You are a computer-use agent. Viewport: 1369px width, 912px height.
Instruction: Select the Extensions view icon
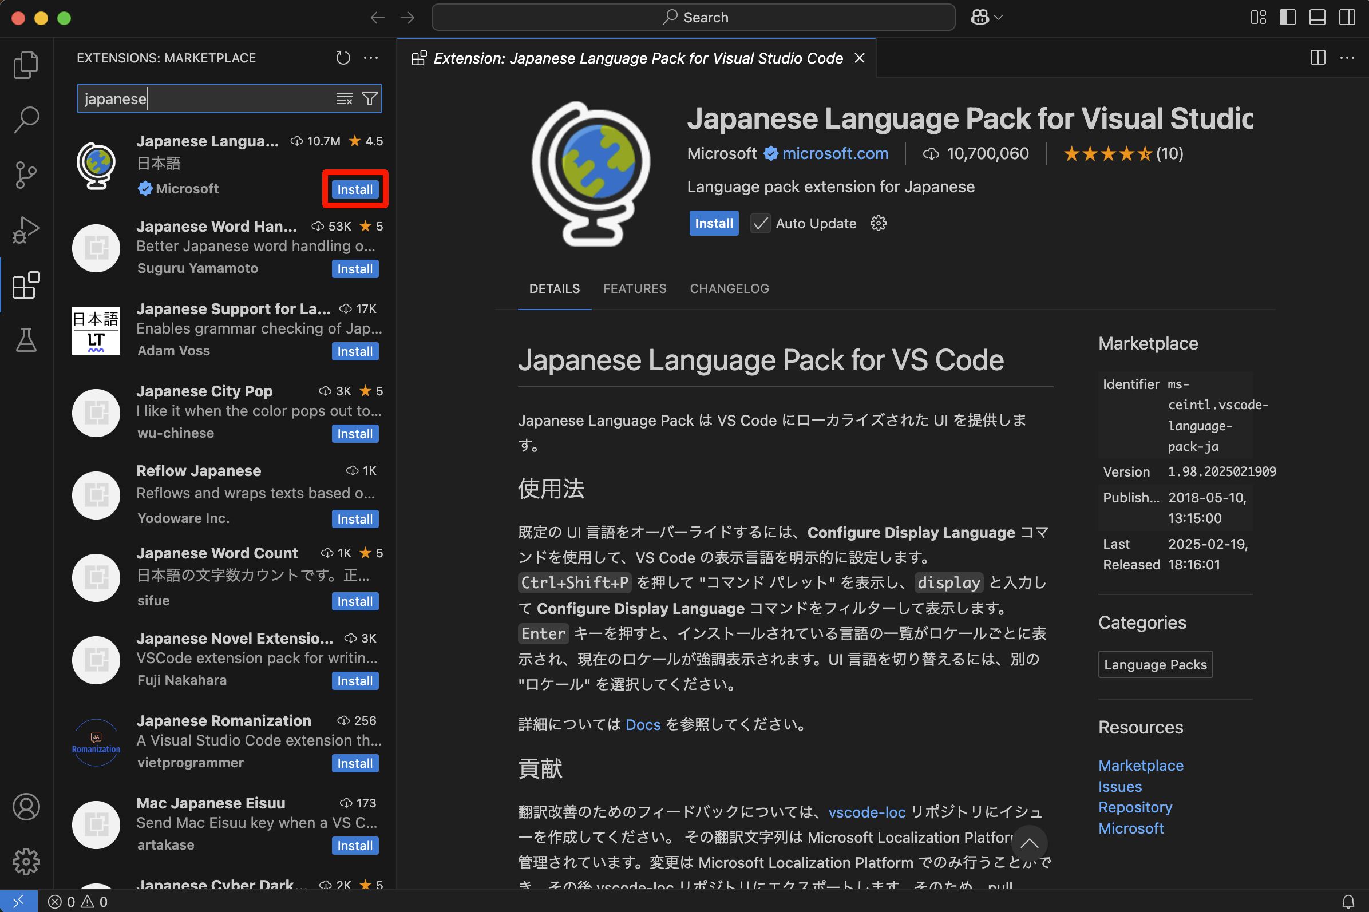click(26, 285)
